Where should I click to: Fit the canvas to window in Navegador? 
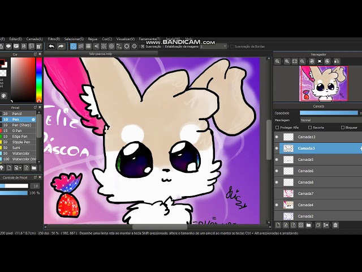click(295, 61)
